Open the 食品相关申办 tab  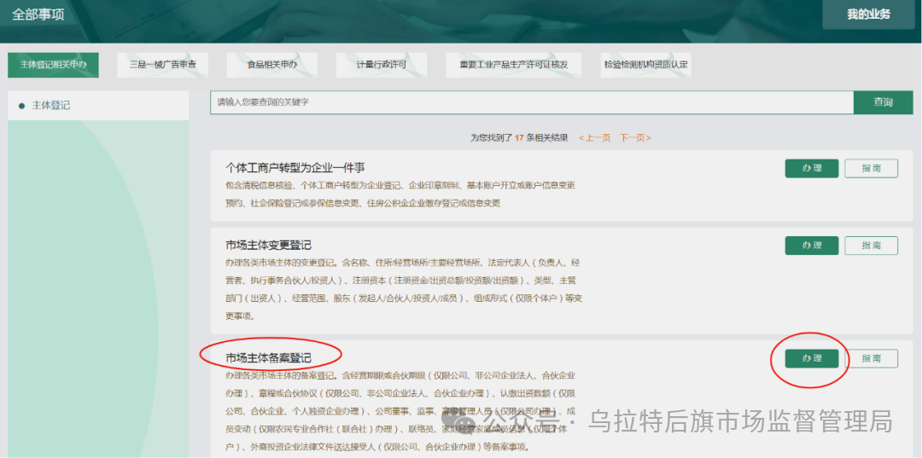point(272,65)
